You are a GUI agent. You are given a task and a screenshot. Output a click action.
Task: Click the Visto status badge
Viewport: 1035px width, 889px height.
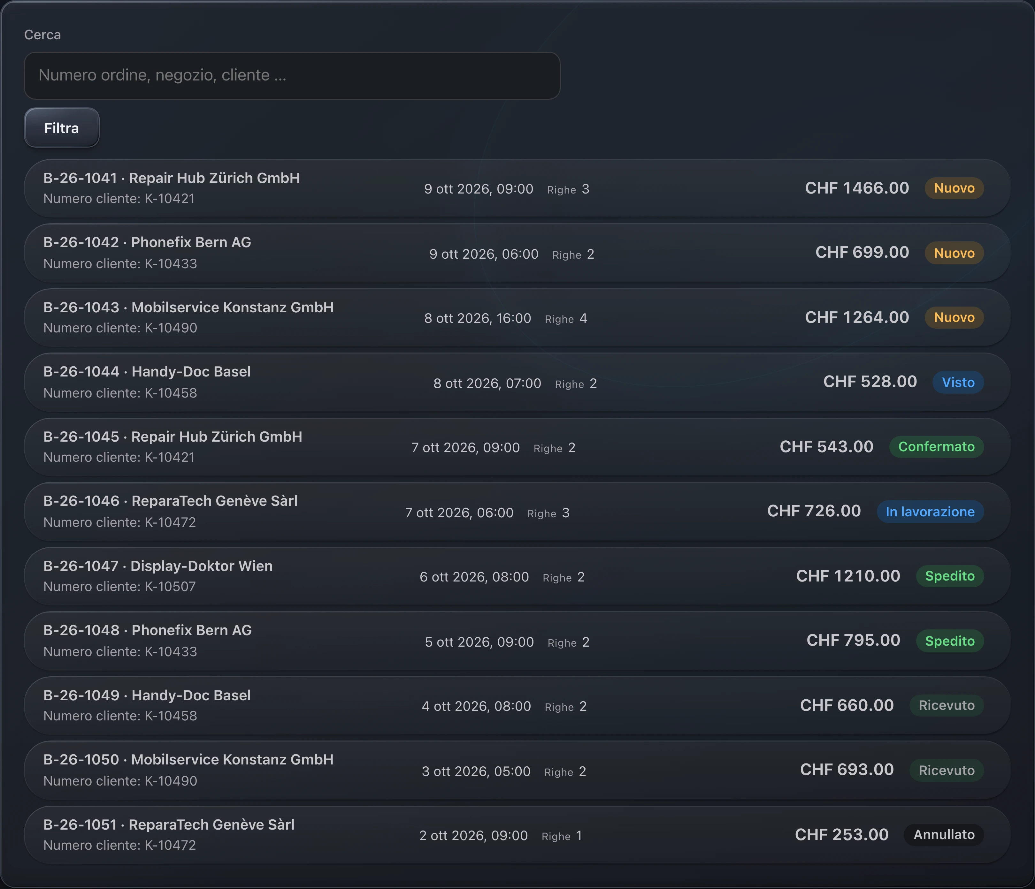[958, 383]
